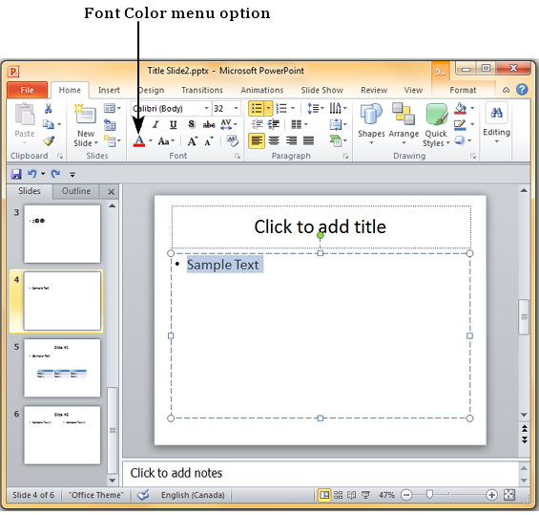Close the slides pane with X

(x=111, y=192)
